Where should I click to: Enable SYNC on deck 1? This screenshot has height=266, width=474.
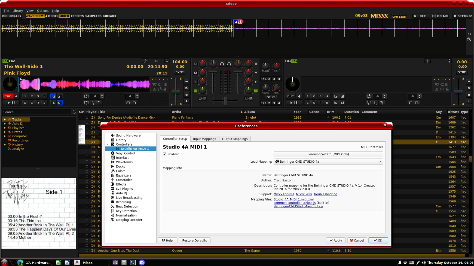click(x=179, y=72)
